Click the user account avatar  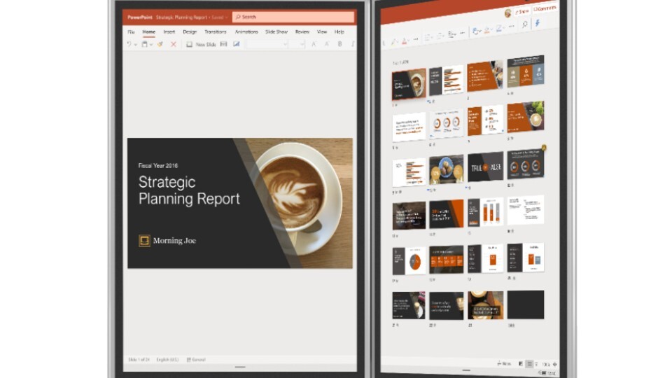(x=508, y=13)
